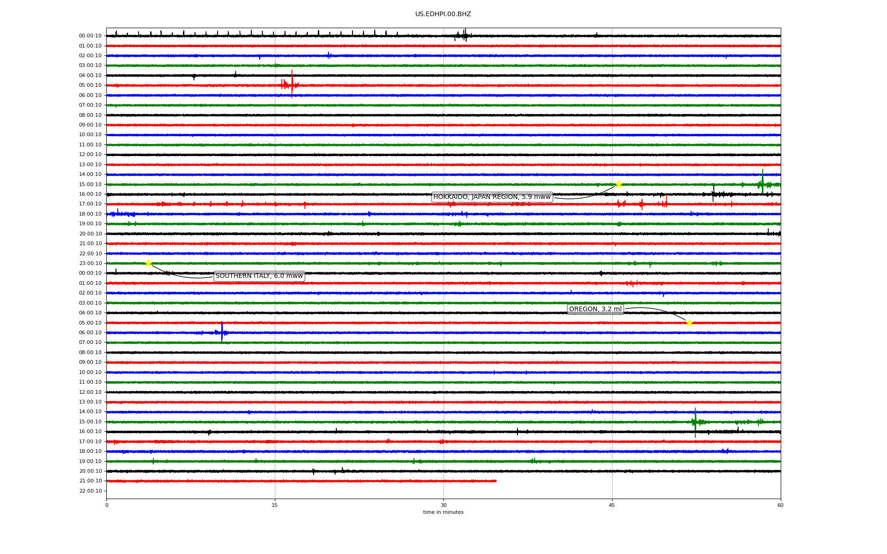Click the 45 tick on the x-axis
Screen dimensions: 887x554
point(612,505)
